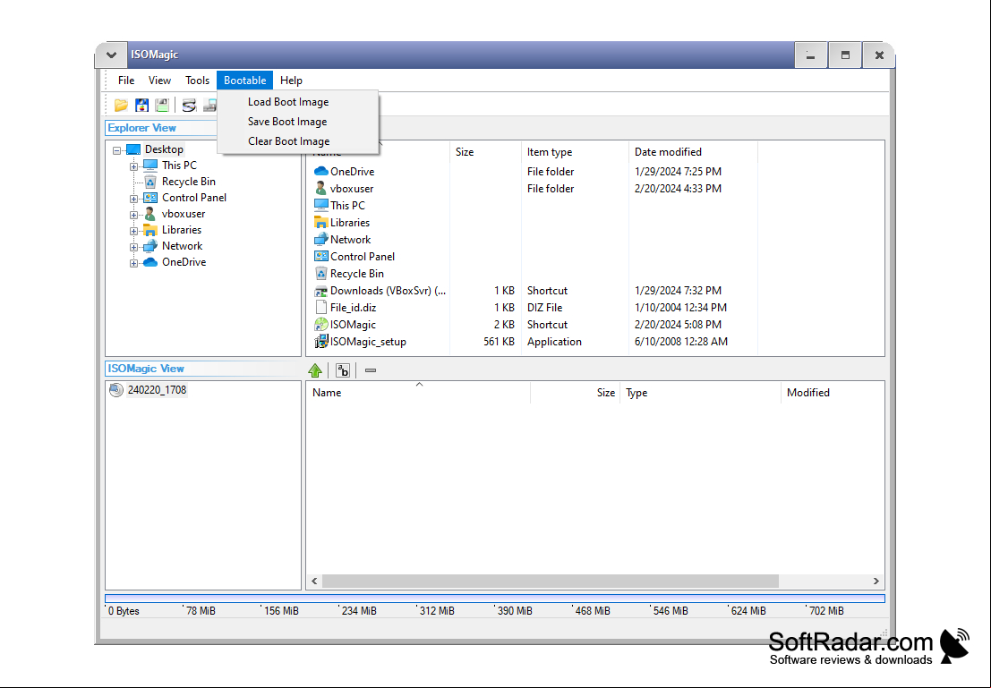Screen dimensions: 991x688
Task: Open the window system menu chevron
Action: (x=111, y=55)
